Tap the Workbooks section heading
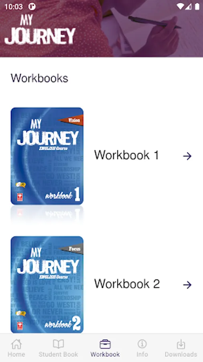This screenshot has height=362, width=203. 39,78
